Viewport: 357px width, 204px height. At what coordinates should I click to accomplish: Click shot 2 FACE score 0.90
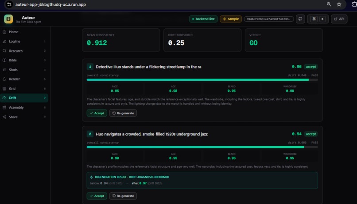[115, 158]
